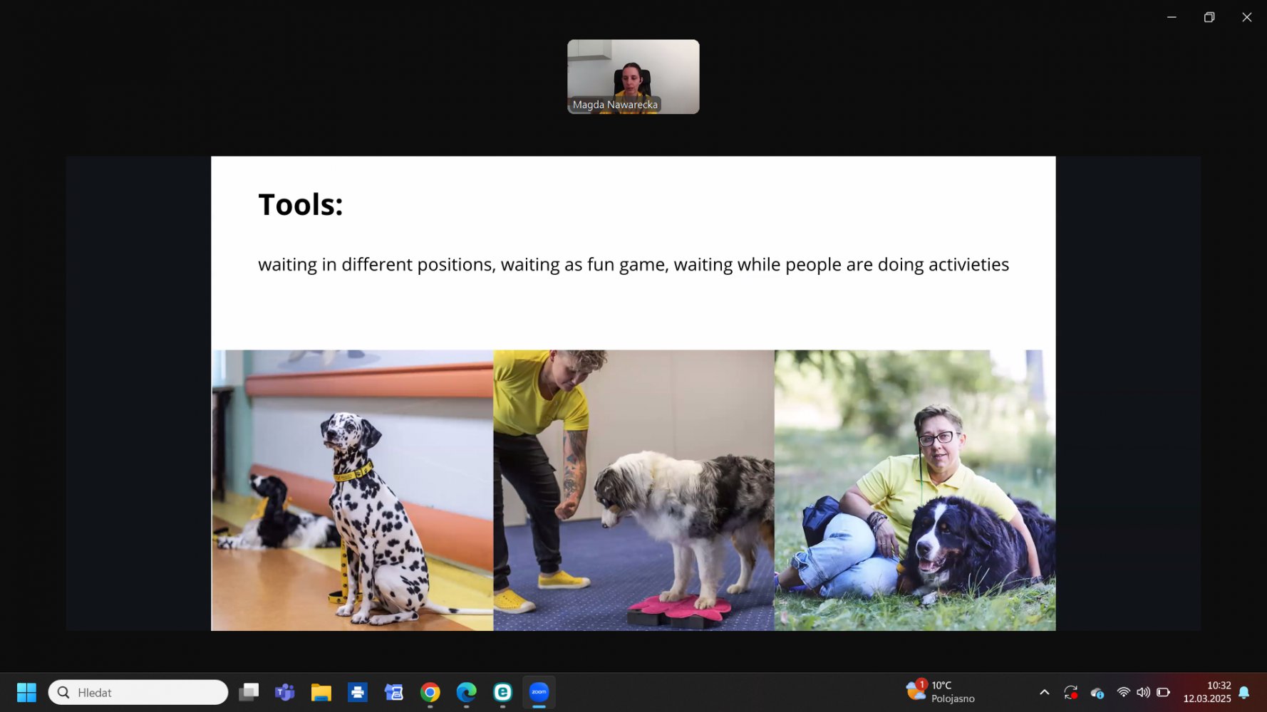Open Task View from the taskbar
Viewport: 1267px width, 712px height.
[x=249, y=692]
